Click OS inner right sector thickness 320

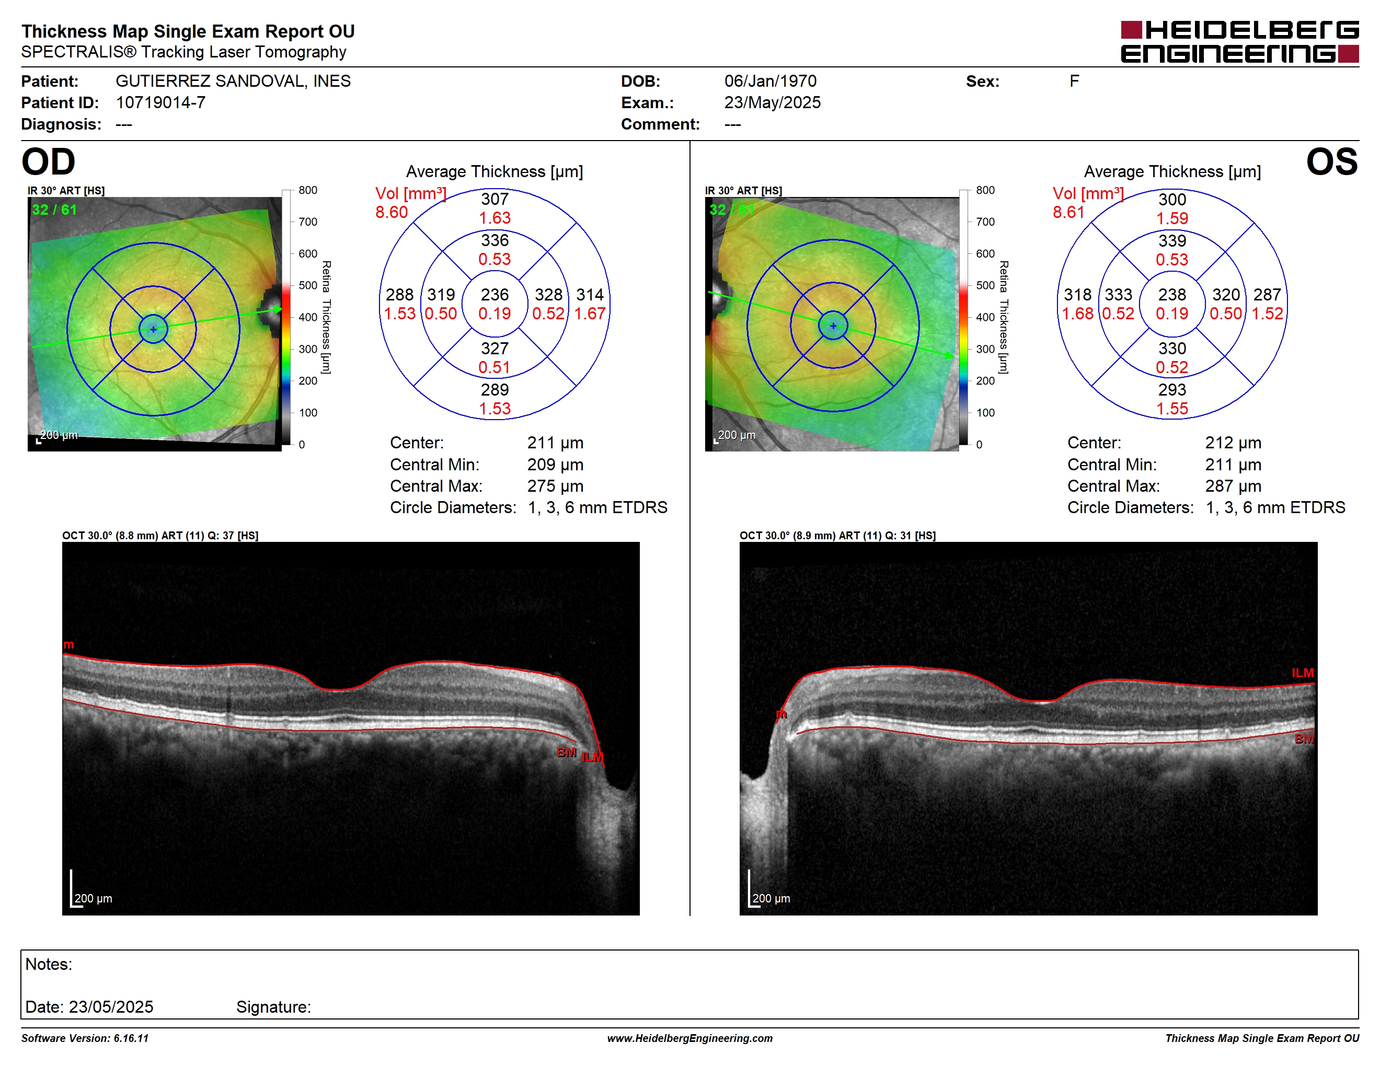[x=1226, y=294]
